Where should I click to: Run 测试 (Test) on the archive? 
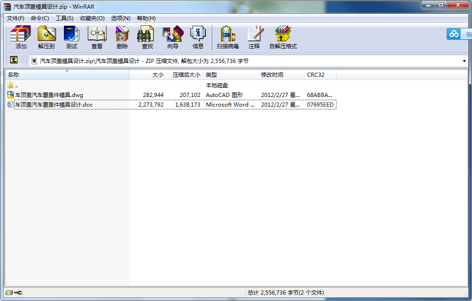[x=71, y=37]
